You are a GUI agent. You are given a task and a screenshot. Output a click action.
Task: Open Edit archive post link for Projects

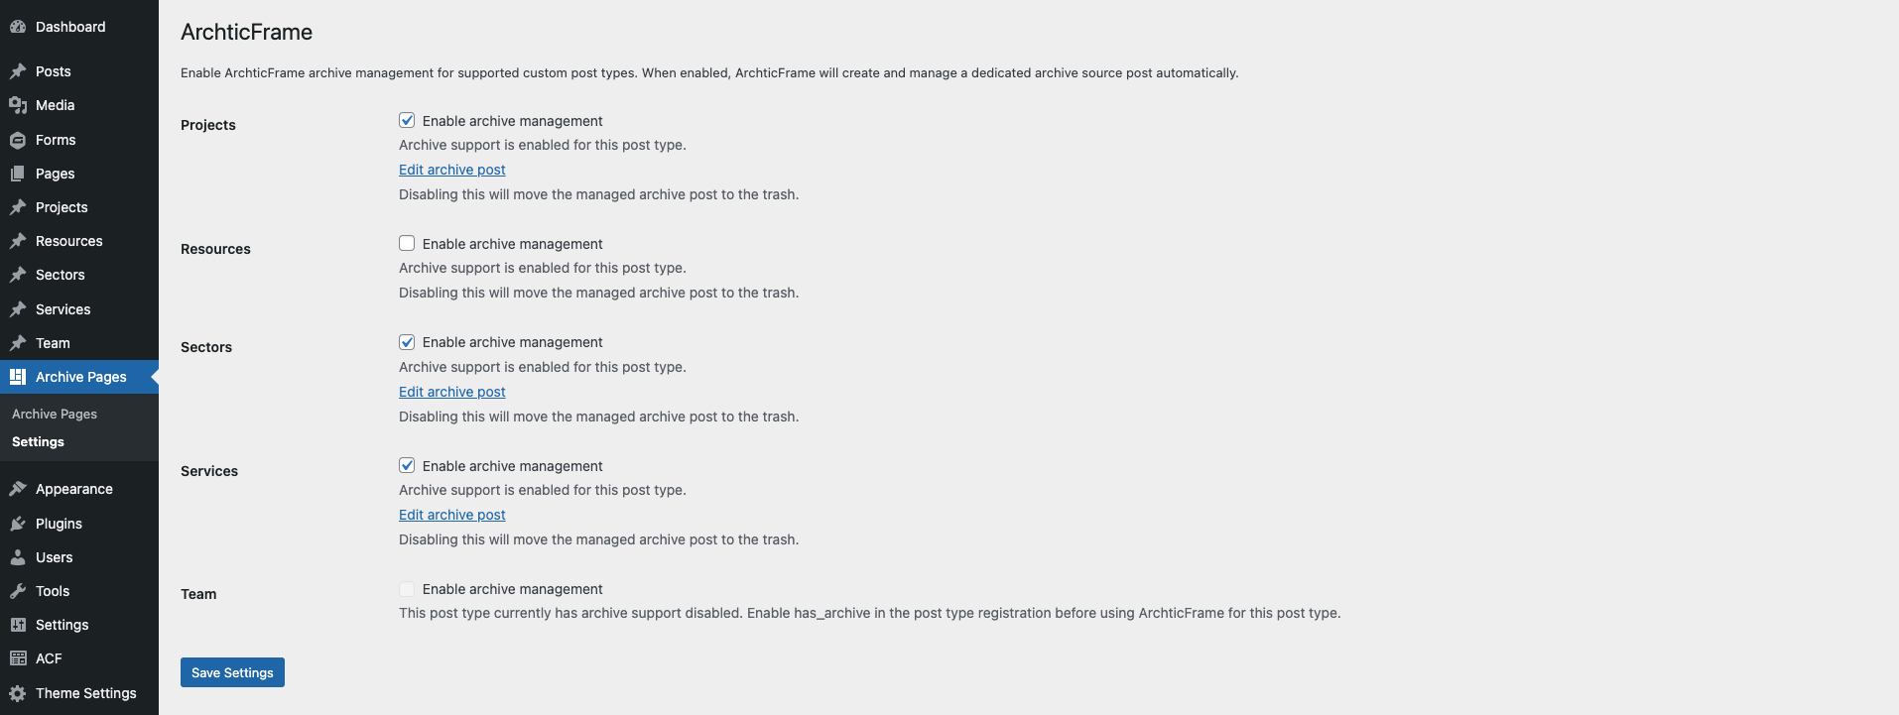click(452, 170)
